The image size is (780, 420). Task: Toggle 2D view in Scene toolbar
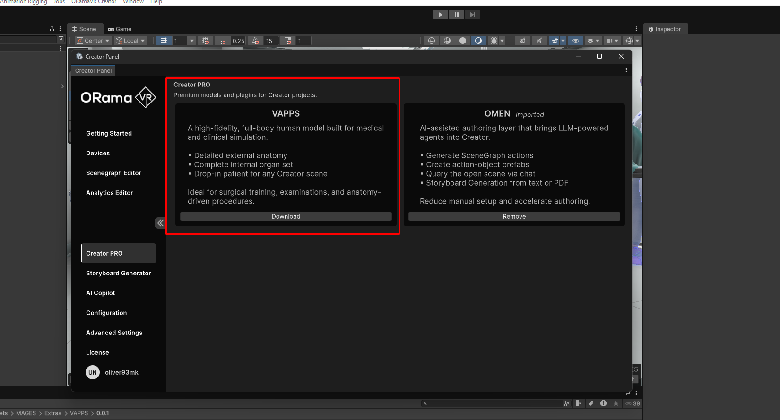[522, 41]
